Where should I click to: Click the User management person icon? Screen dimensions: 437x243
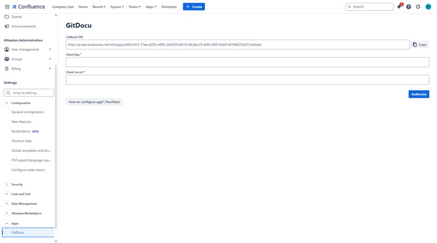[x=7, y=49]
